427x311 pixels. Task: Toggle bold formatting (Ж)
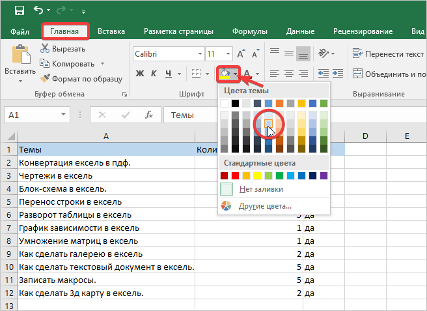click(139, 73)
